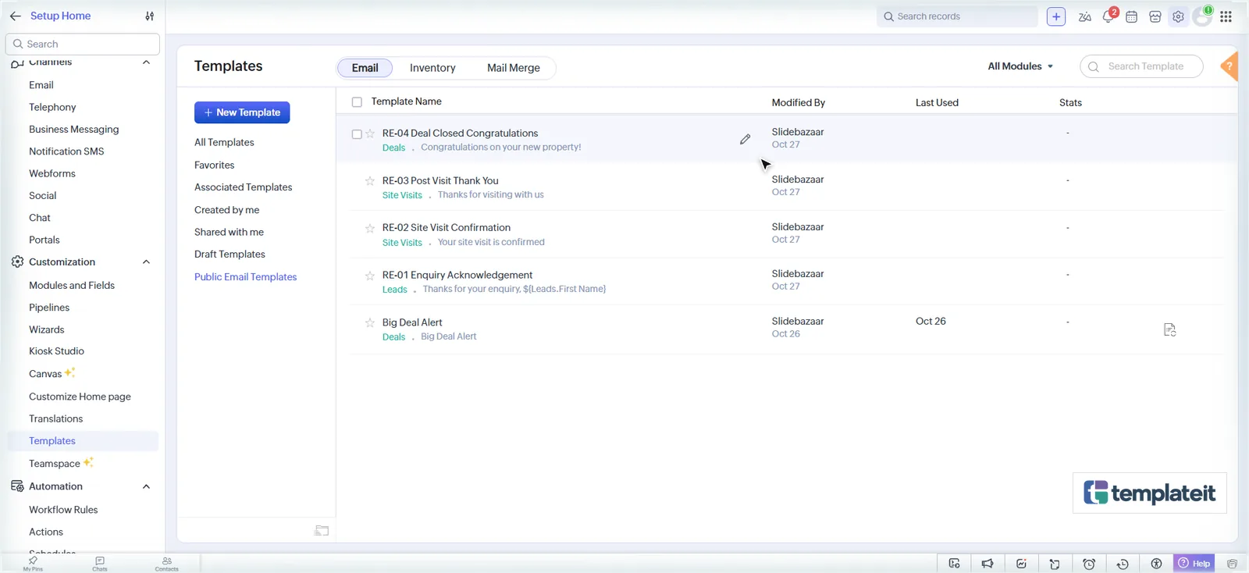
Task: Open Public Email Templates link
Action: pyautogui.click(x=246, y=277)
